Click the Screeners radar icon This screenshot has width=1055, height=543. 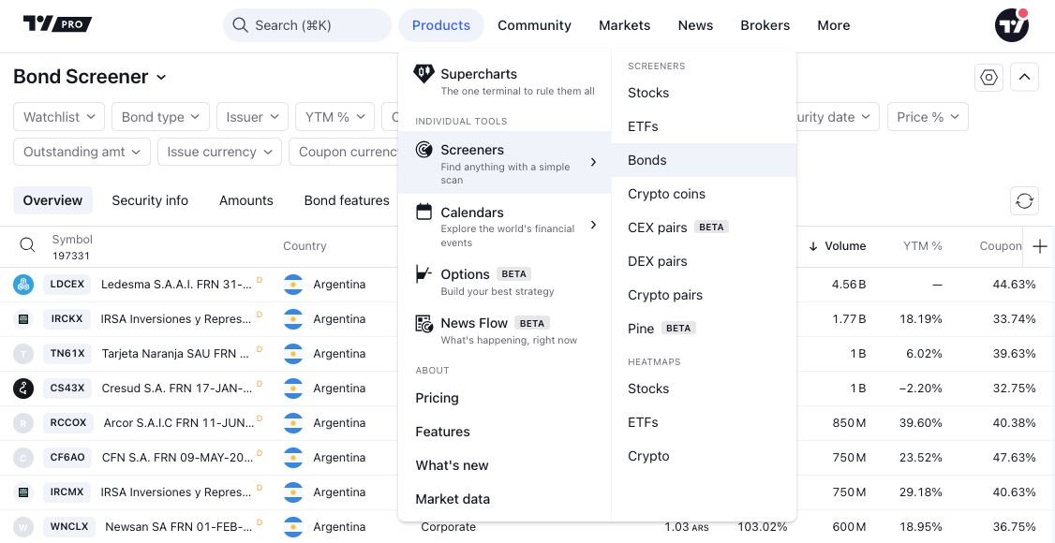tap(423, 149)
